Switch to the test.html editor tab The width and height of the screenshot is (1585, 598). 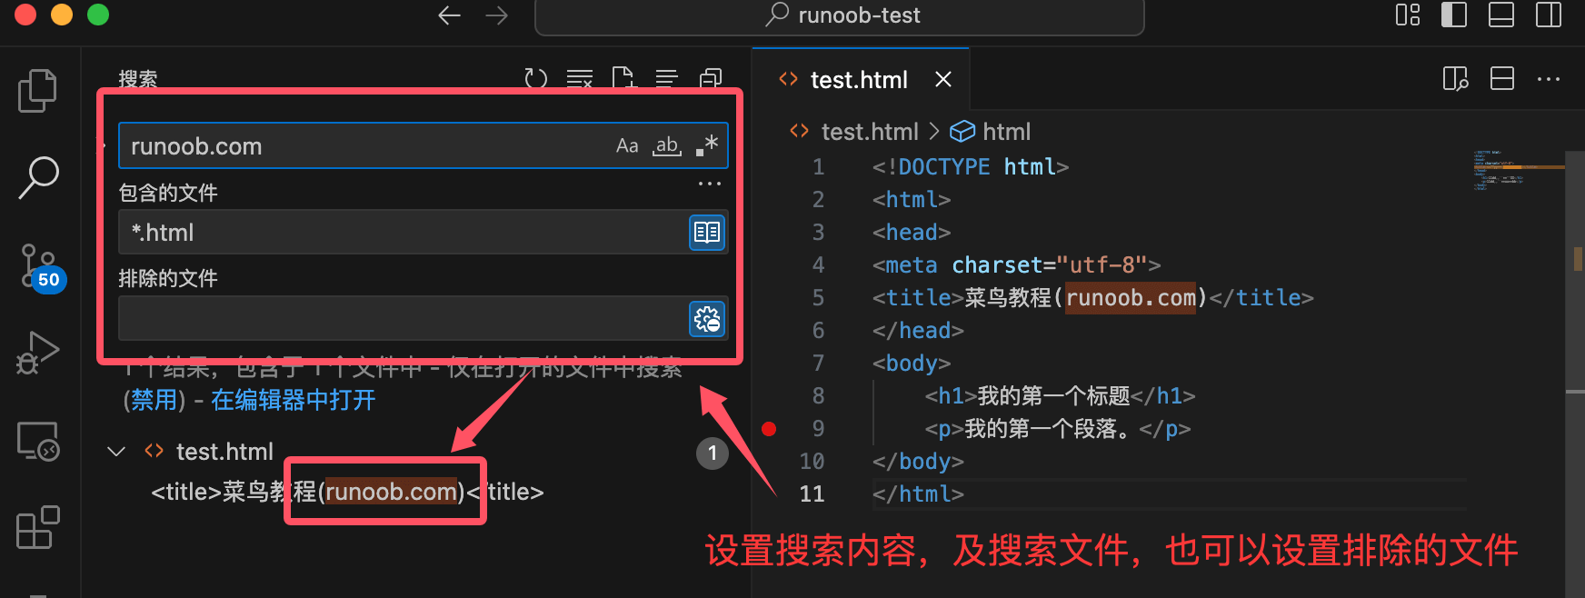(x=858, y=80)
